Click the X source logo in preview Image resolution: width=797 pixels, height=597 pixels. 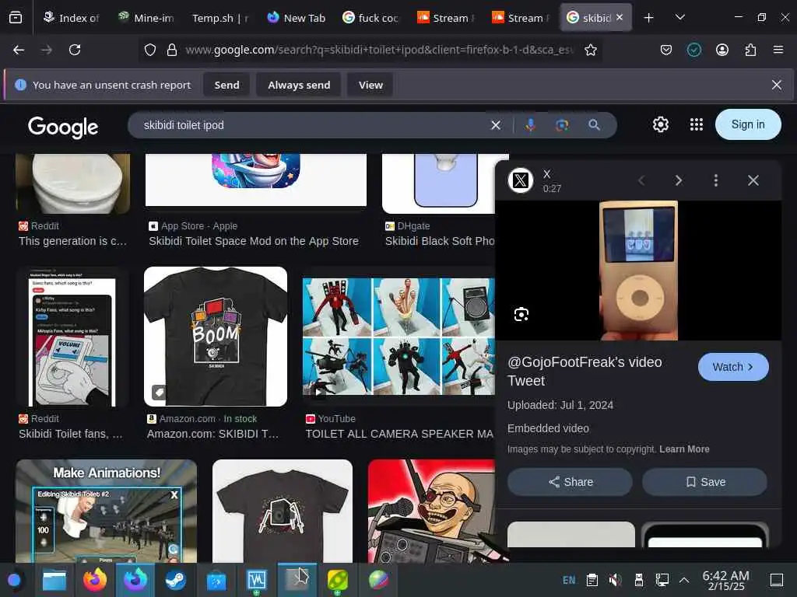[521, 180]
